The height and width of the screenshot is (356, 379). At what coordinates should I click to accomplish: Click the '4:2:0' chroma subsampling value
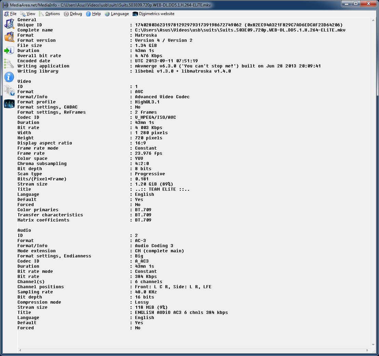(x=142, y=164)
